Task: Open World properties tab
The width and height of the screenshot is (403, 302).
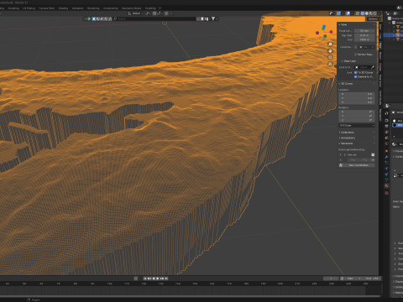Action: click(386, 143)
